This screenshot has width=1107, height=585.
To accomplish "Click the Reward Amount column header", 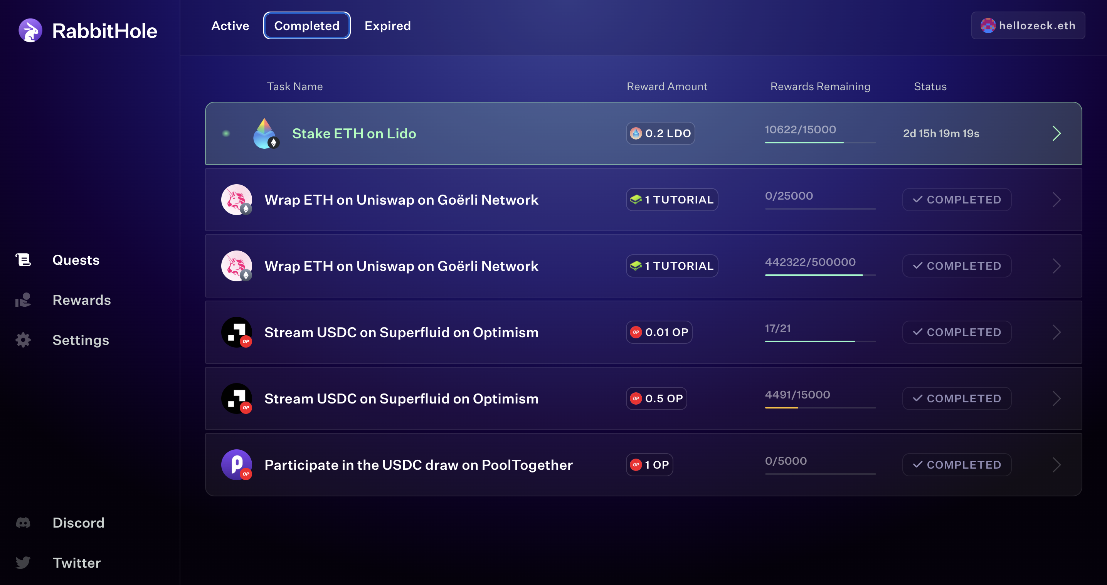I will 667,86.
